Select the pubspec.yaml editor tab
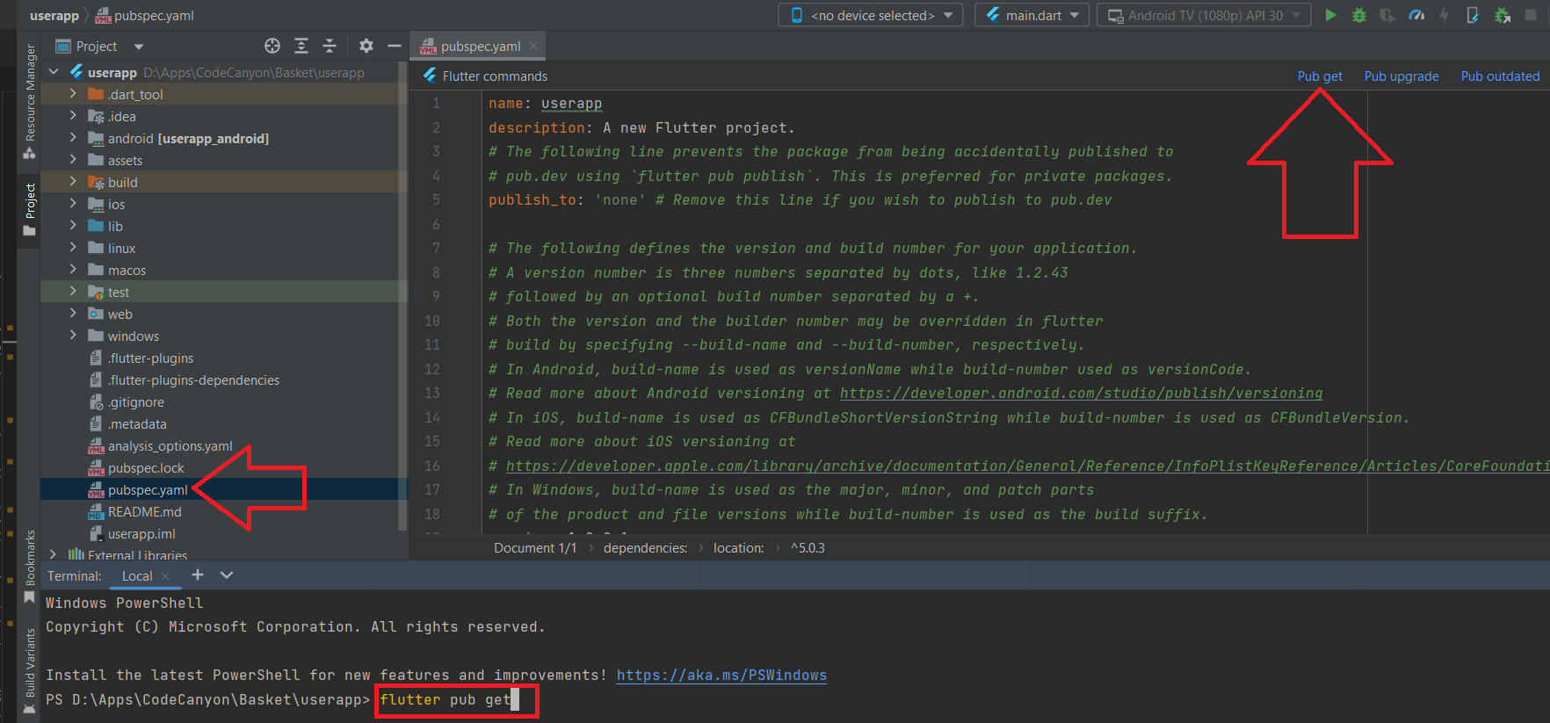The width and height of the screenshot is (1550, 723). tap(480, 46)
